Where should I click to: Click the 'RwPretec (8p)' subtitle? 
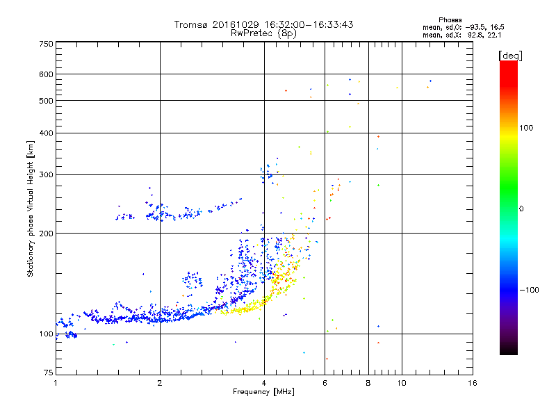click(x=263, y=33)
